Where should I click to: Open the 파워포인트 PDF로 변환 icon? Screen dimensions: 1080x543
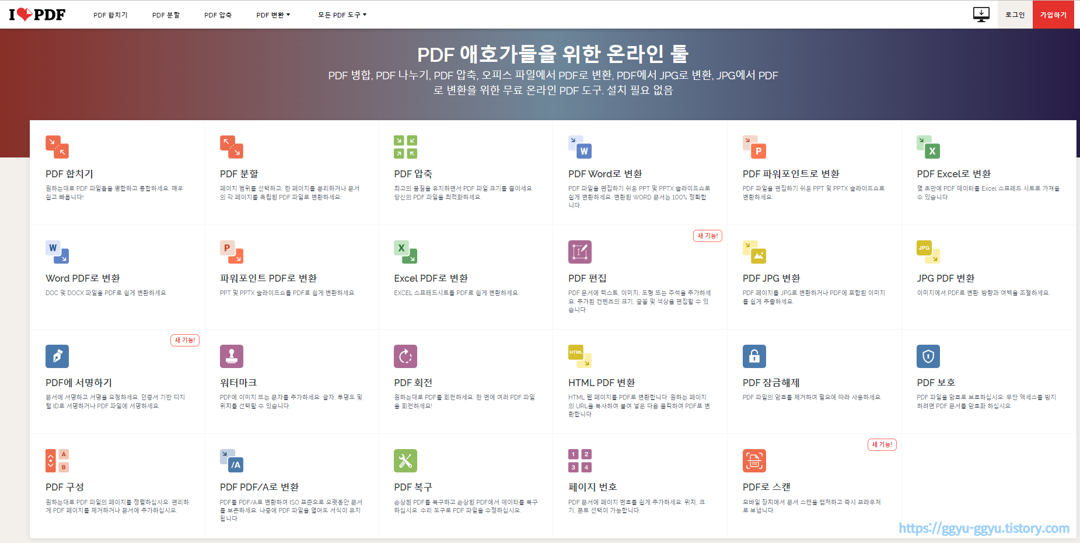[232, 251]
